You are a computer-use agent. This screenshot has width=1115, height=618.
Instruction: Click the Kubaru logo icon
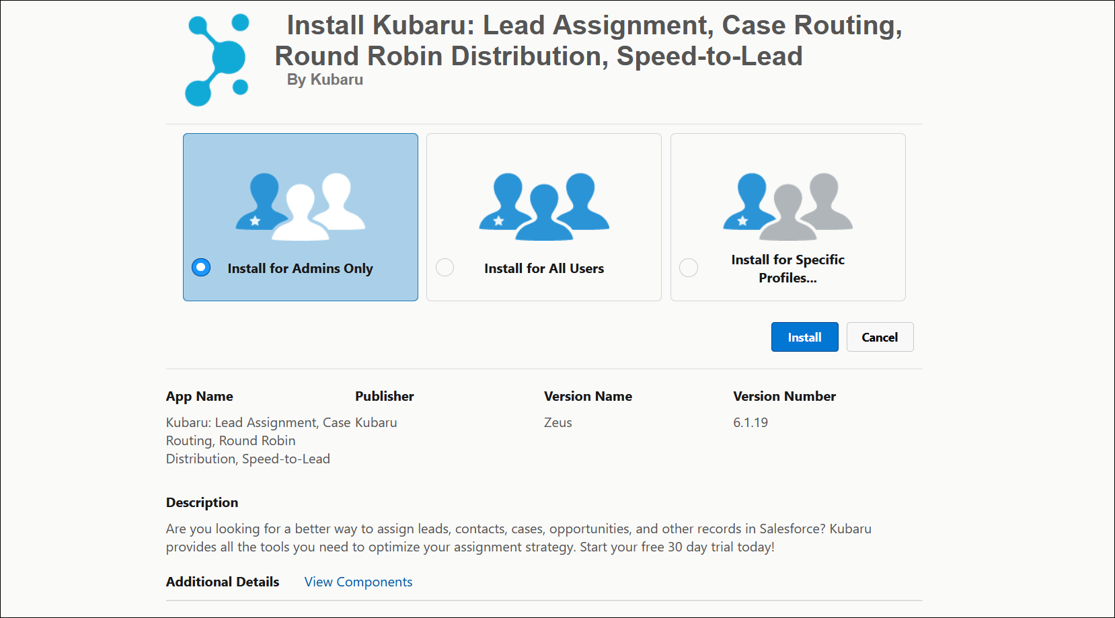pyautogui.click(x=217, y=59)
